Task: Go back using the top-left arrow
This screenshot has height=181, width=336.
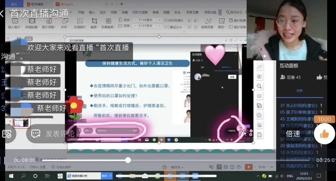Action: pos(3,13)
